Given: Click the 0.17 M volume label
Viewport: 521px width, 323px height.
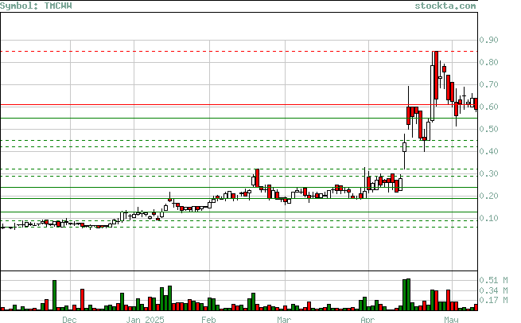Looking at the screenshot, I should point(493,300).
